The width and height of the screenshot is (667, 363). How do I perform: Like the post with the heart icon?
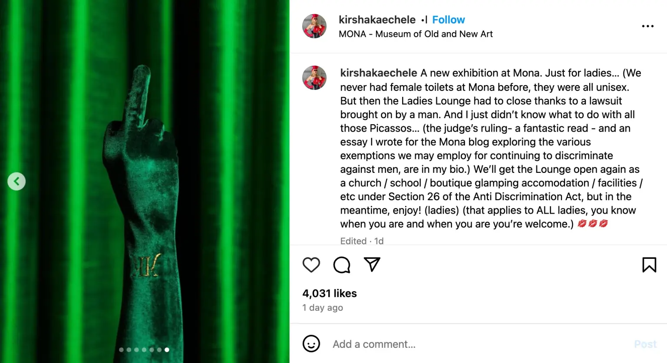coord(311,265)
